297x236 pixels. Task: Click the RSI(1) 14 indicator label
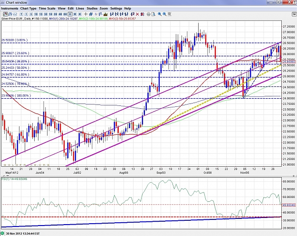point(14,179)
